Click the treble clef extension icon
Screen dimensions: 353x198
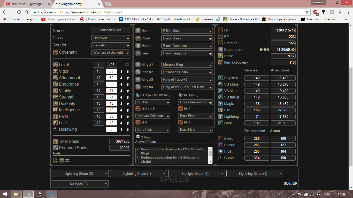[340, 12]
